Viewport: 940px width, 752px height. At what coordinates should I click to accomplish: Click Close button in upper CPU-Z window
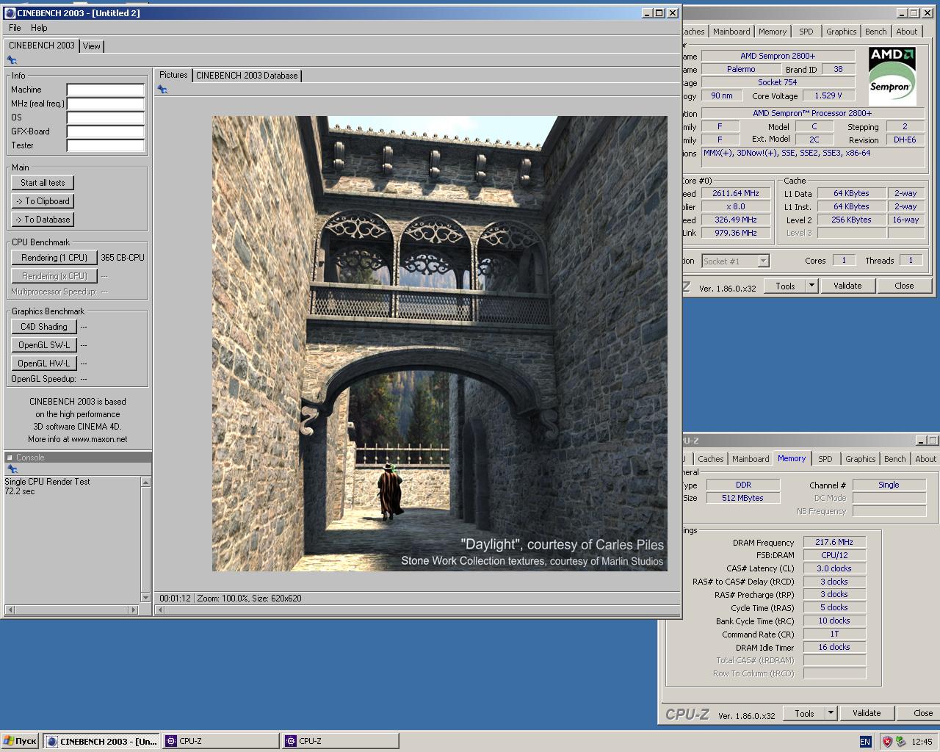[x=904, y=286]
